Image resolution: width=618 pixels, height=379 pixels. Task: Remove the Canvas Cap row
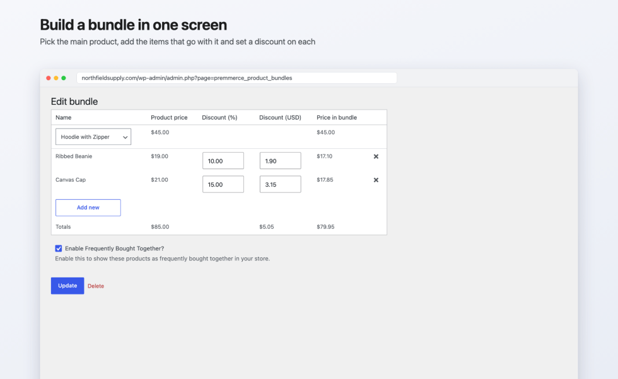tap(376, 180)
